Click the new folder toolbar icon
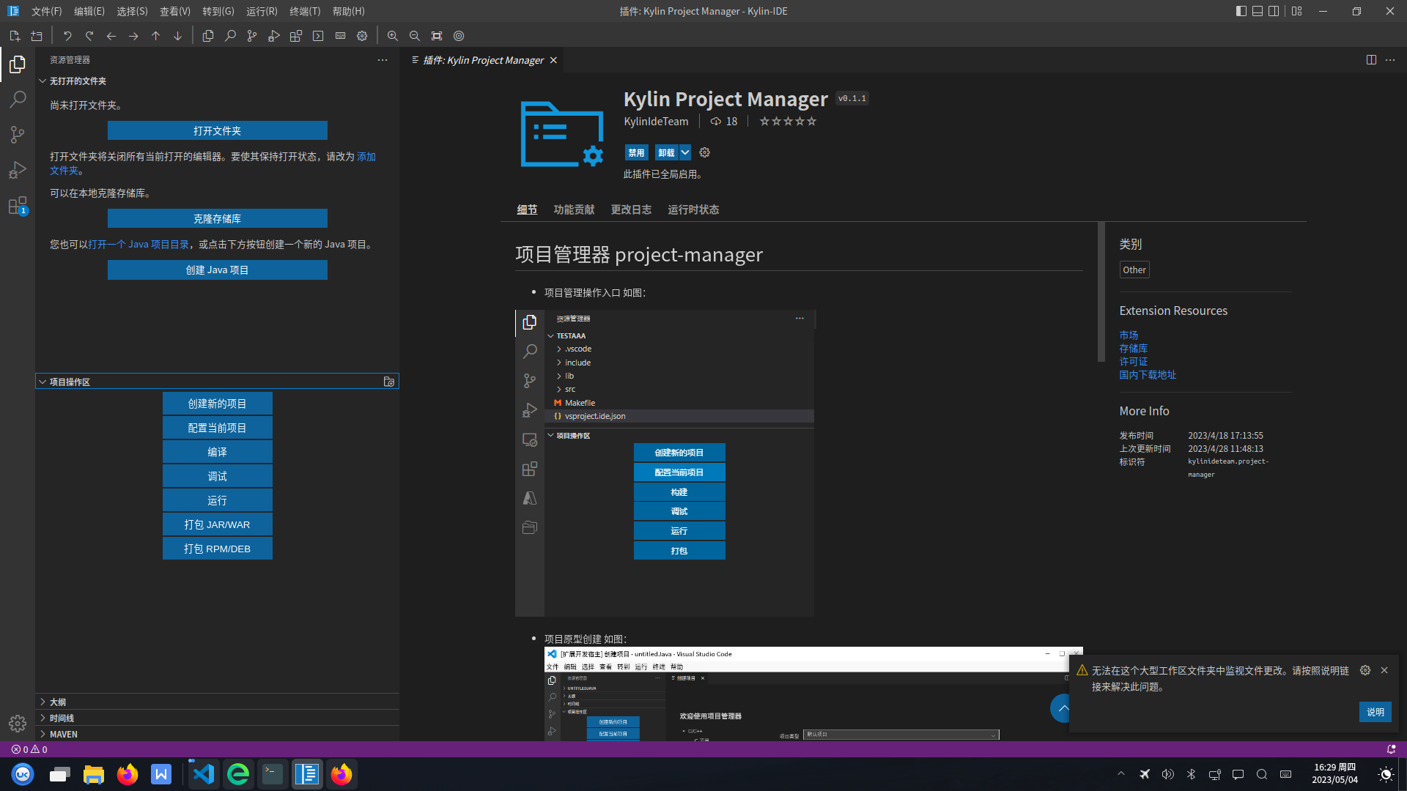Image resolution: width=1407 pixels, height=791 pixels. point(37,36)
